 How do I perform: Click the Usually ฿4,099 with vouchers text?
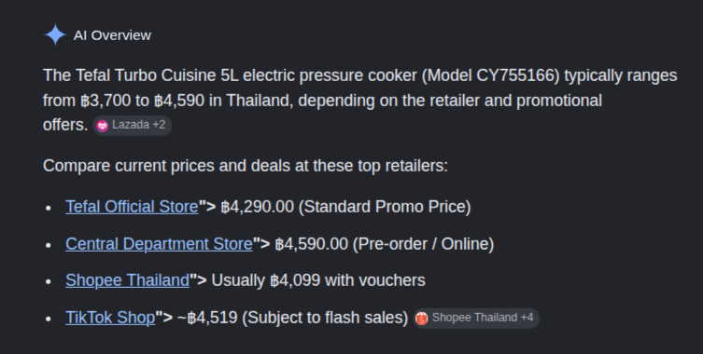point(318,280)
